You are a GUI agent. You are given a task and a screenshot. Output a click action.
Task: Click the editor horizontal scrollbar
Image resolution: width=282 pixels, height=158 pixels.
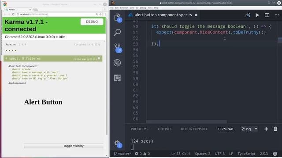coord(186,122)
